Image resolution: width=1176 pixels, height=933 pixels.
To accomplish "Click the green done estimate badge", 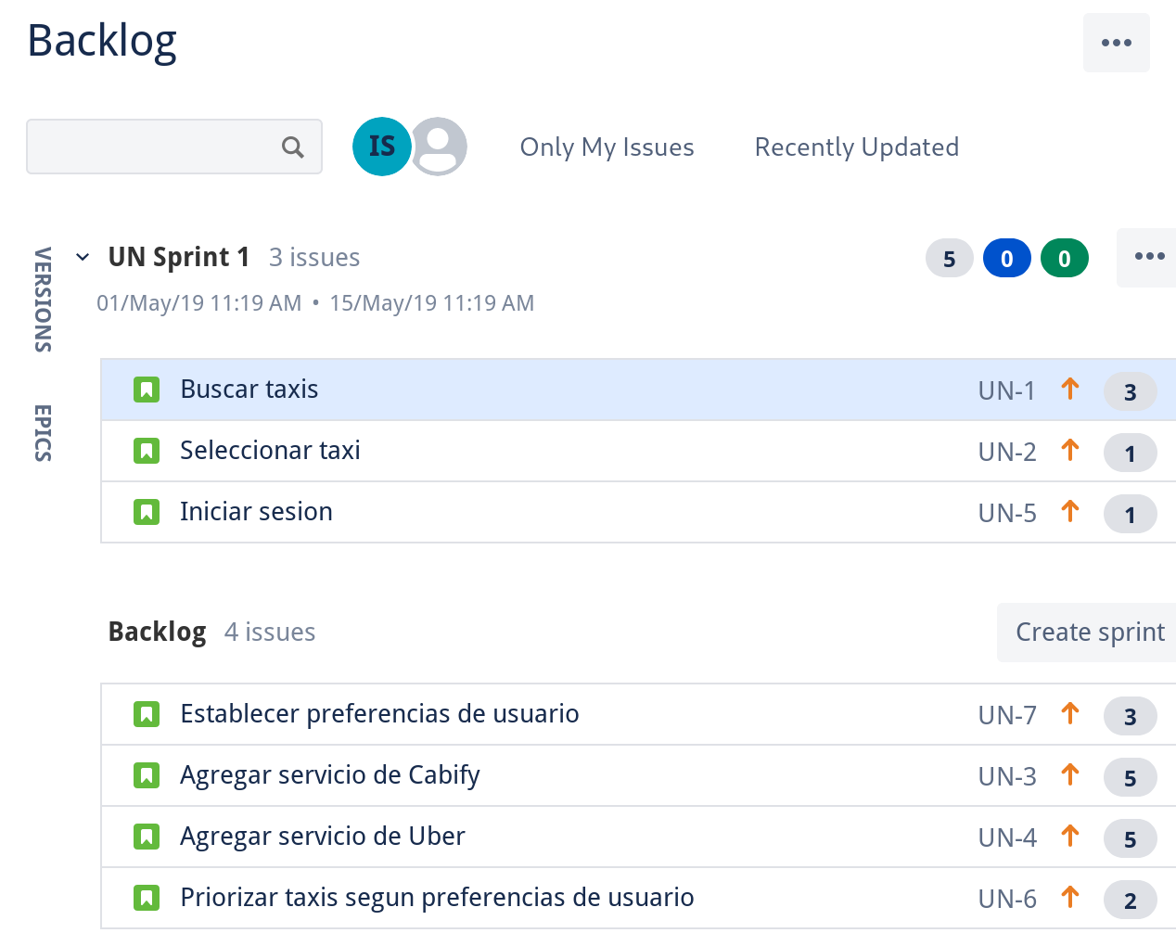I will [x=1064, y=259].
